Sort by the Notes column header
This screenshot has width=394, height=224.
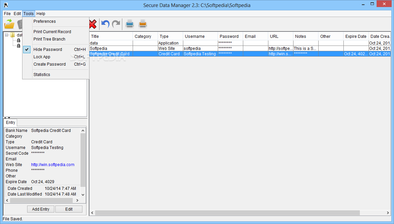(x=306, y=36)
